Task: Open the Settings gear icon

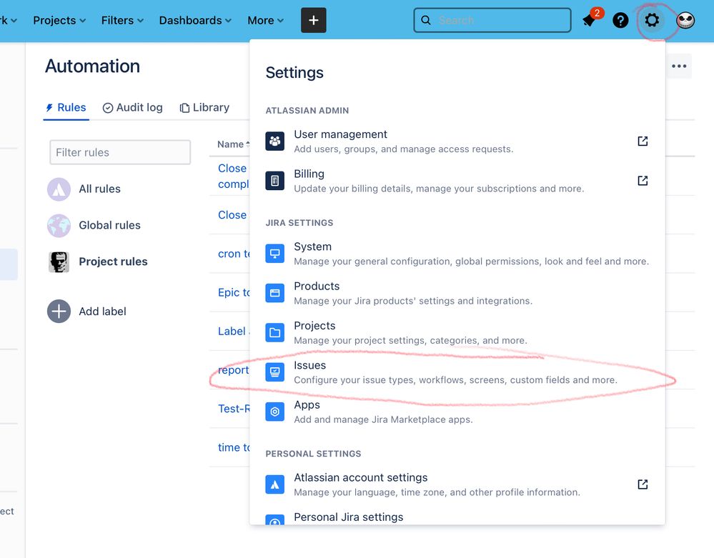Action: coord(652,21)
